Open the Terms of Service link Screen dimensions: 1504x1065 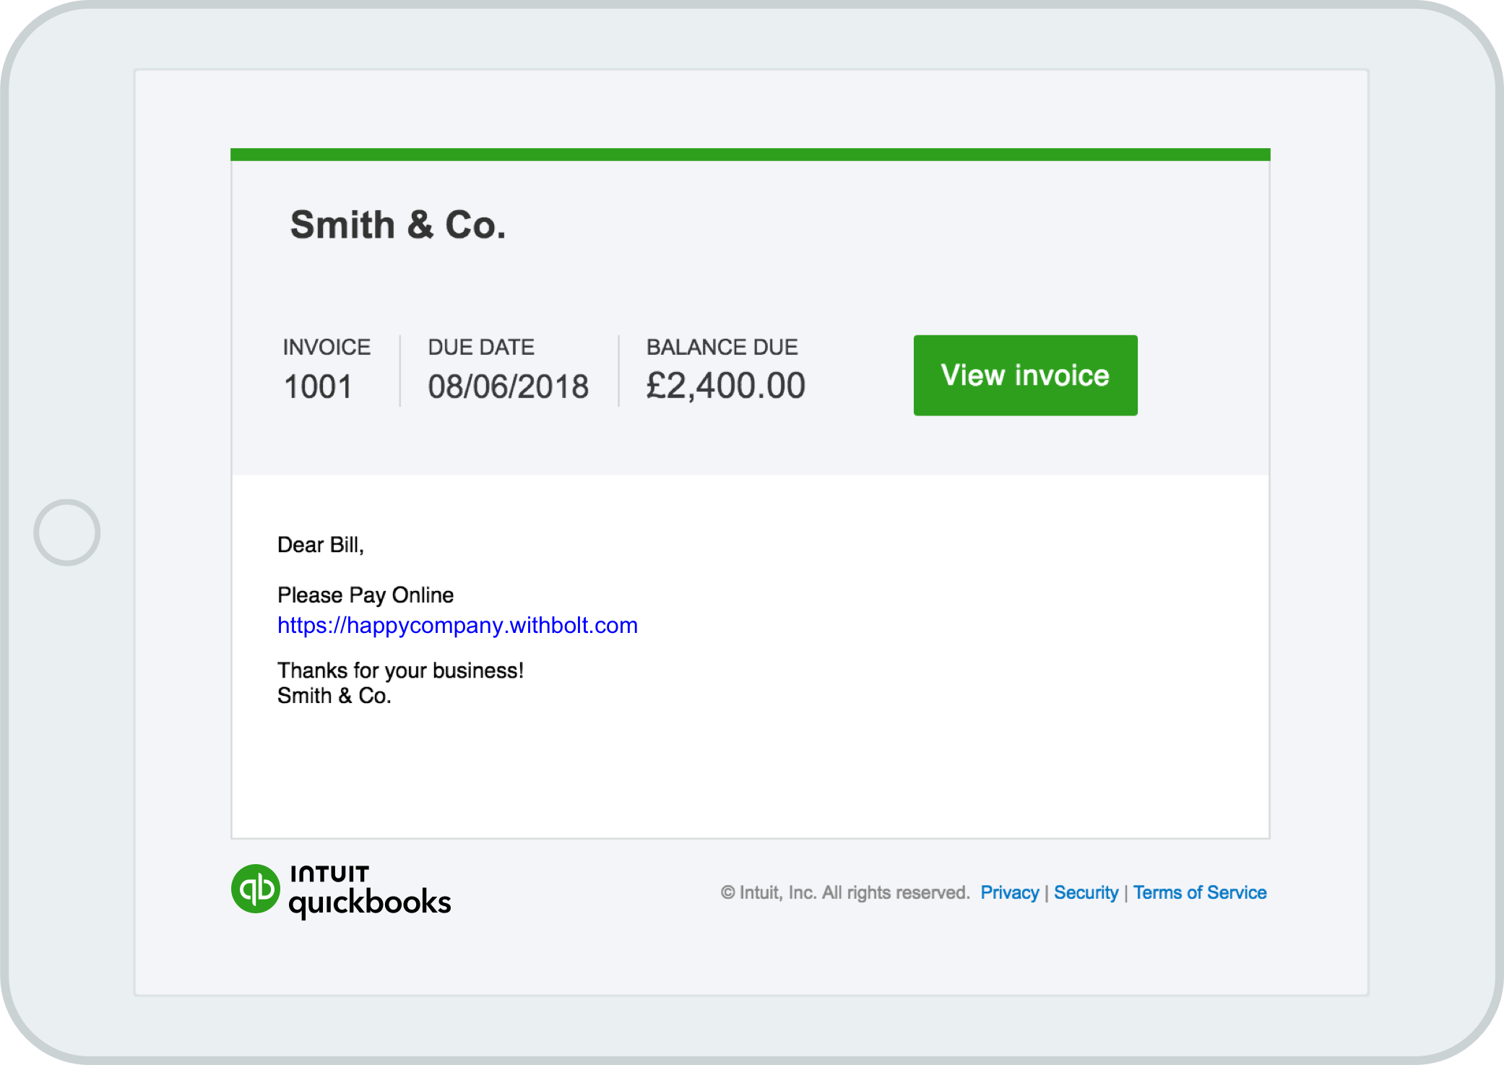pos(1199,892)
